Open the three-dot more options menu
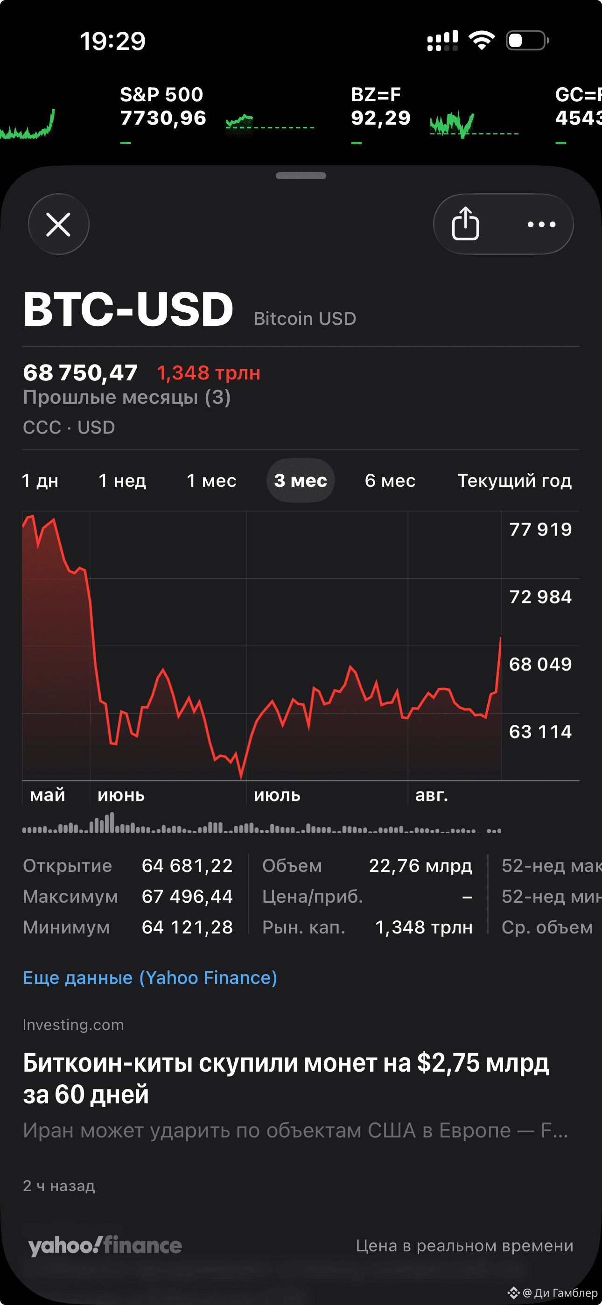 tap(541, 224)
